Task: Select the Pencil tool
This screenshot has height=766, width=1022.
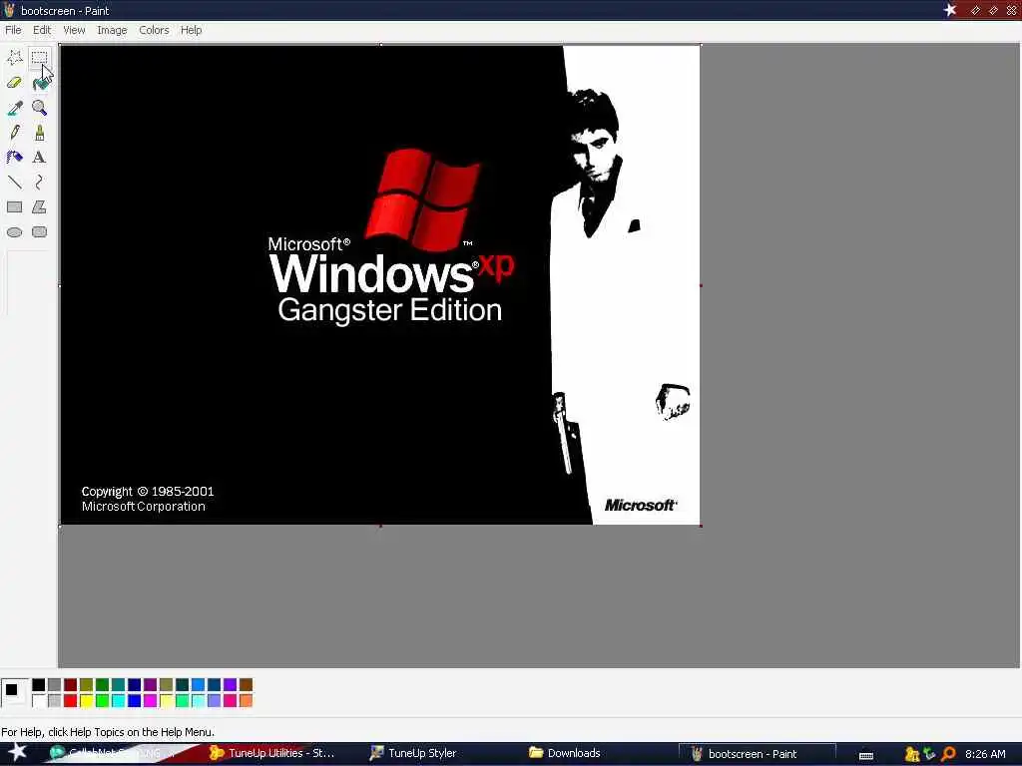Action: (14, 133)
